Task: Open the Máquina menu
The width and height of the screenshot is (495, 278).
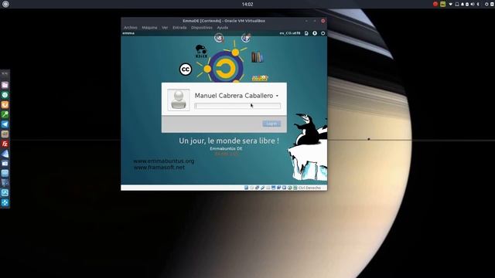Action: [x=149, y=28]
